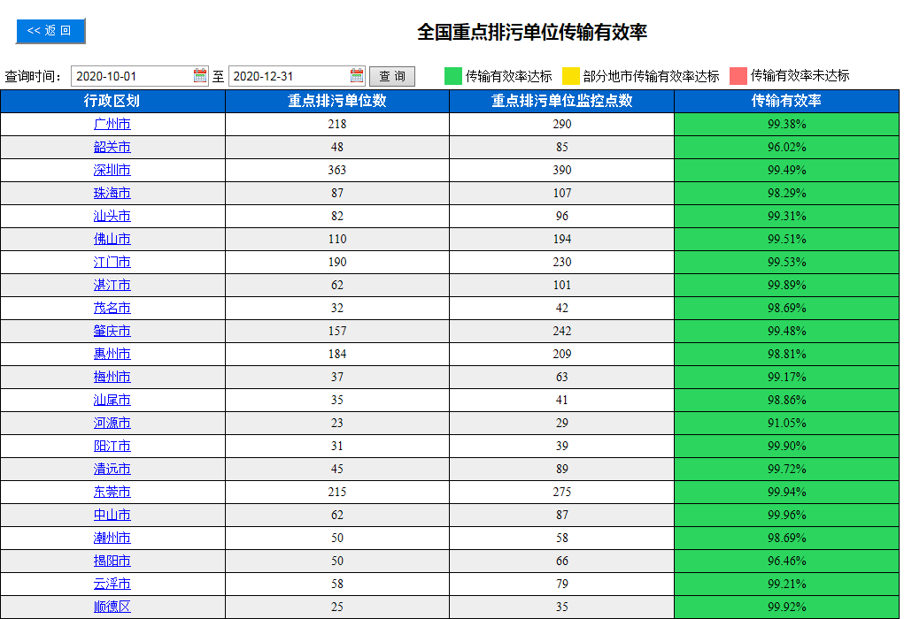
Task: Click 行政区划 column header
Action: click(112, 102)
